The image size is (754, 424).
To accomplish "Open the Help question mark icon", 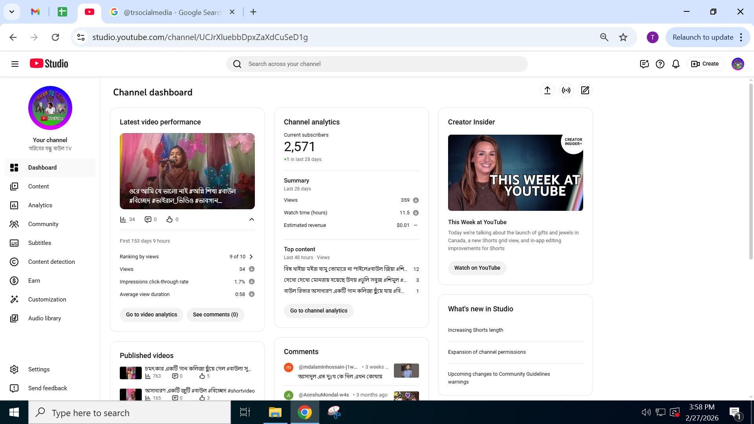I will click(660, 64).
